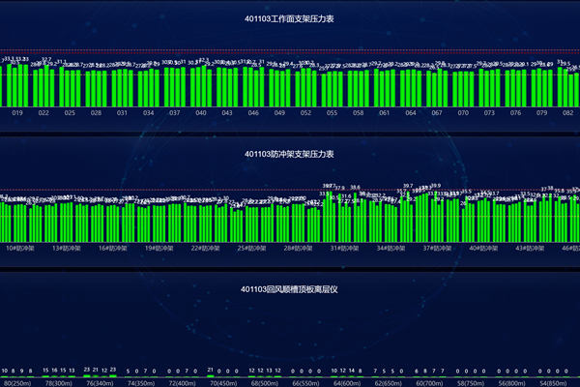
Task: Click the 46#防冲架 axis label
Action: tap(569, 249)
